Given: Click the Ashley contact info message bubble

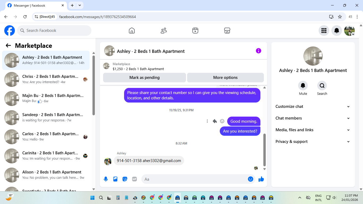Looking at the screenshot, I should [x=149, y=161].
